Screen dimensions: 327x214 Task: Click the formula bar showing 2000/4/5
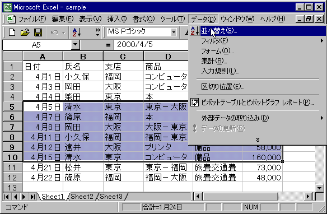click(x=151, y=44)
